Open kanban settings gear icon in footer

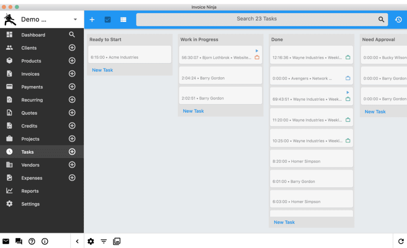point(91,241)
